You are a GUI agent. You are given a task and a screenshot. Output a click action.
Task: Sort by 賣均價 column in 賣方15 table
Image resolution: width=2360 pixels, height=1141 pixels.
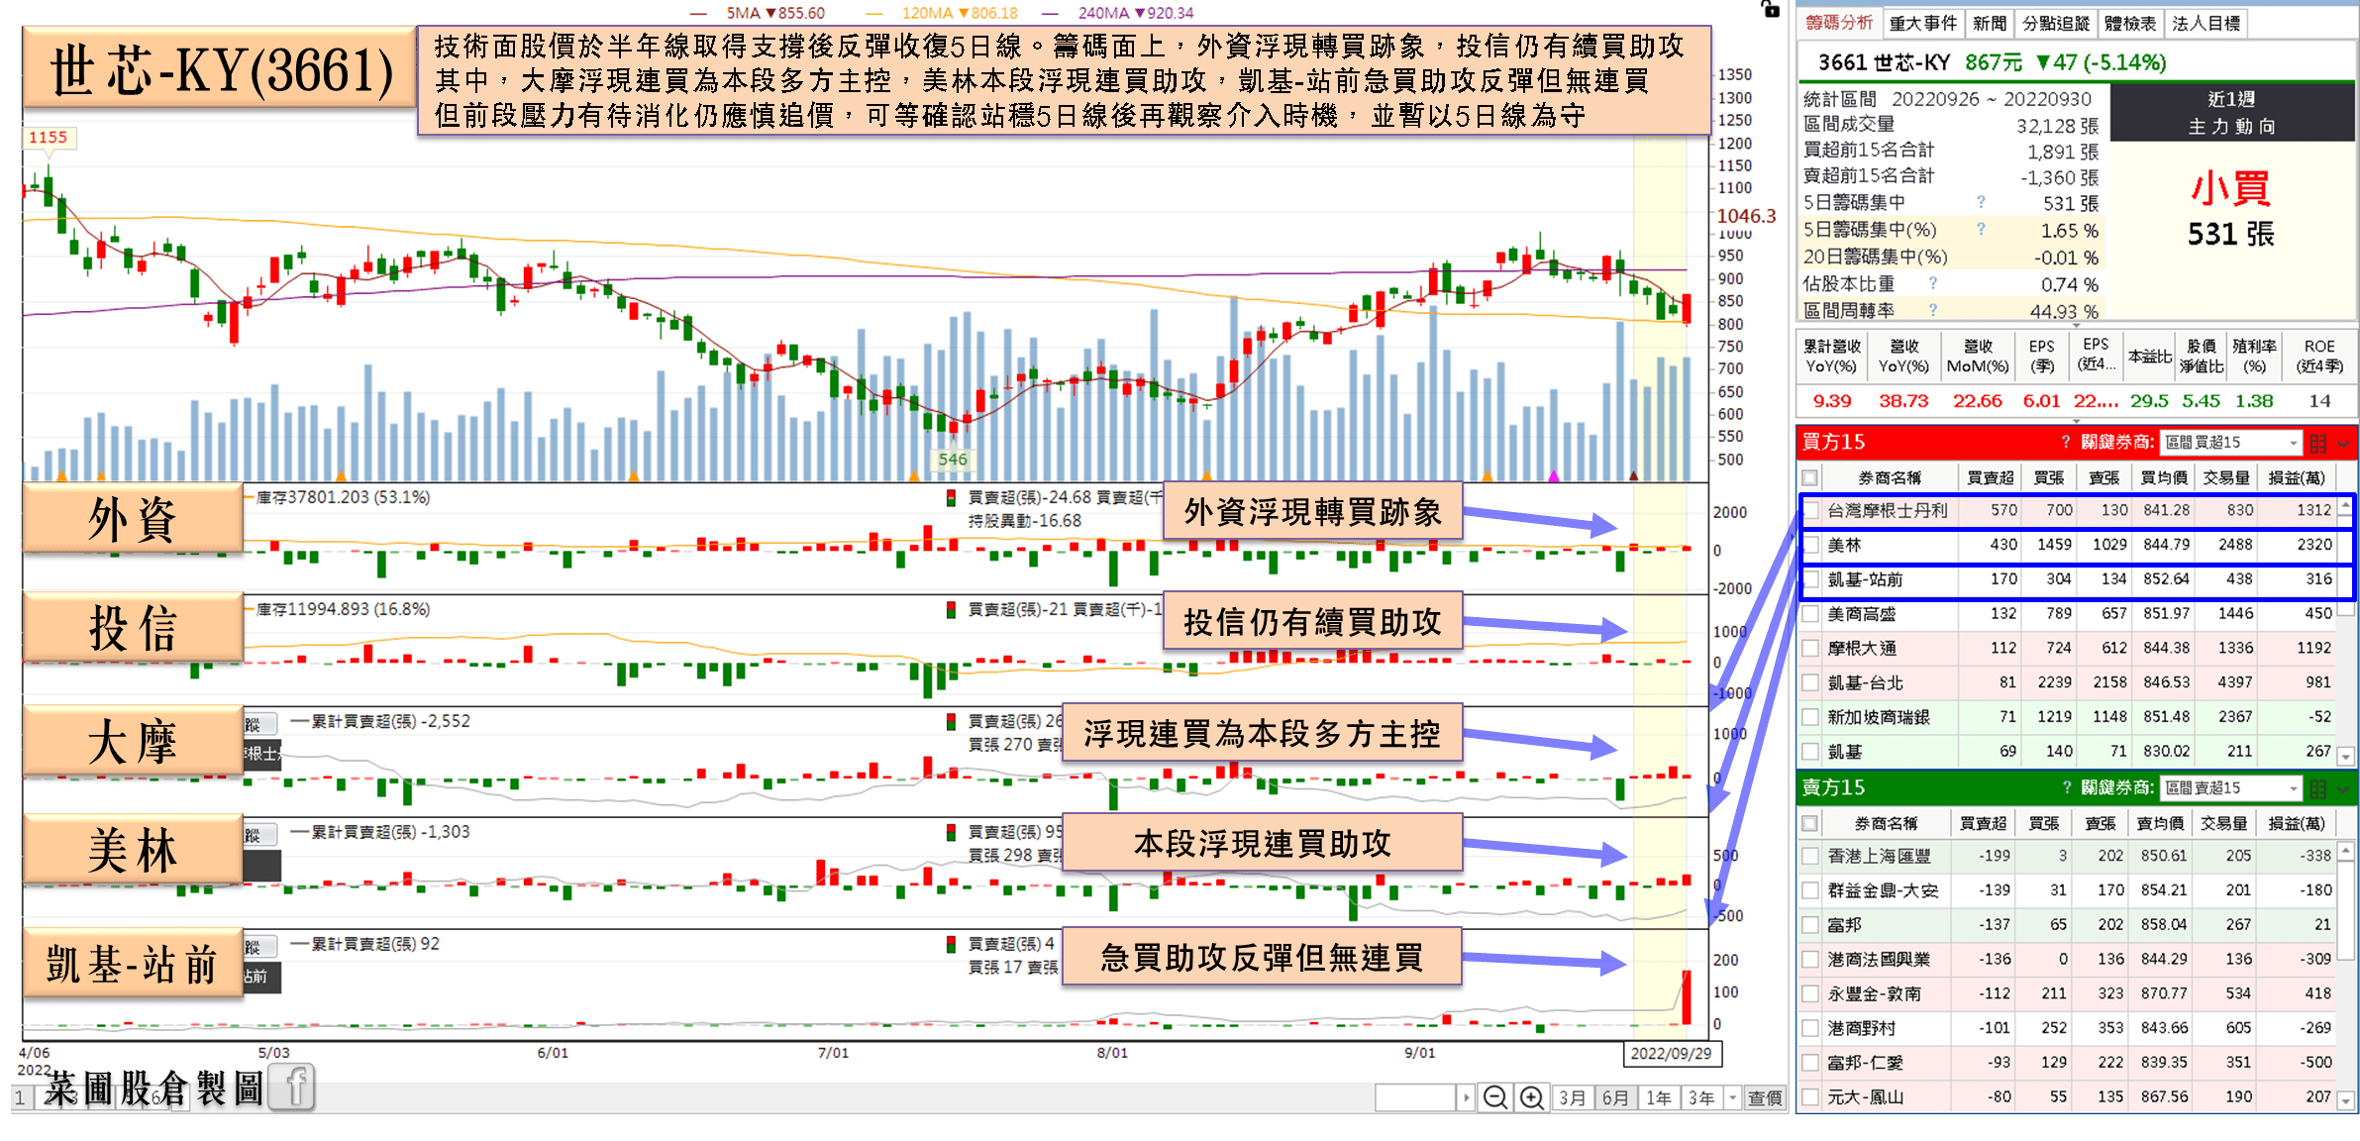pyautogui.click(x=2160, y=823)
